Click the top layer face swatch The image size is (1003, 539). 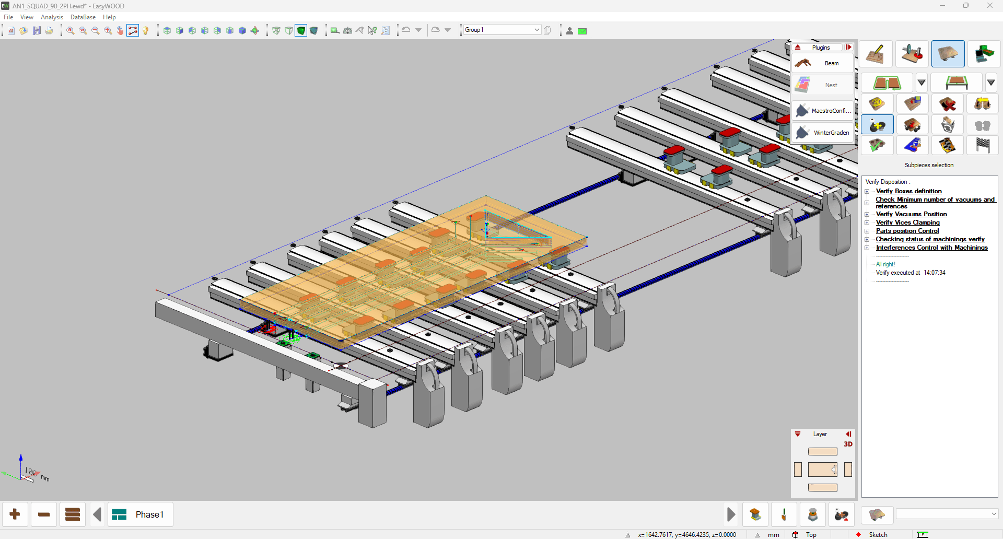click(822, 452)
